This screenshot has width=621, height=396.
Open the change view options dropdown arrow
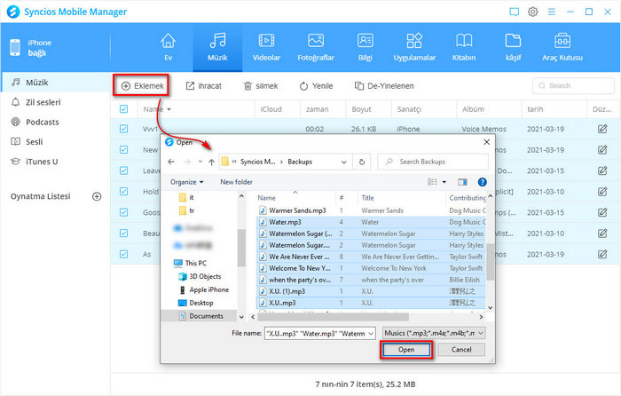click(444, 182)
